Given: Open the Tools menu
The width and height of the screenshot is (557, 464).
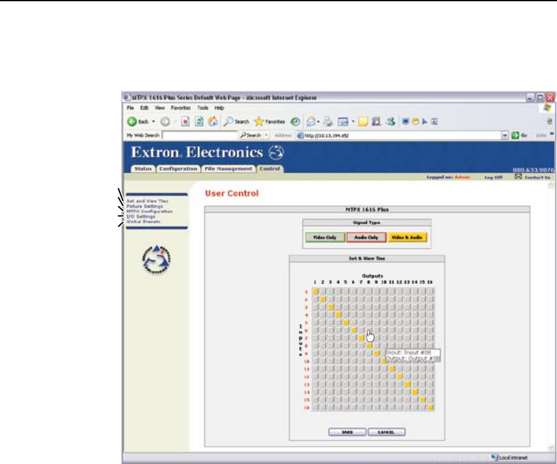Looking at the screenshot, I should click(x=202, y=108).
